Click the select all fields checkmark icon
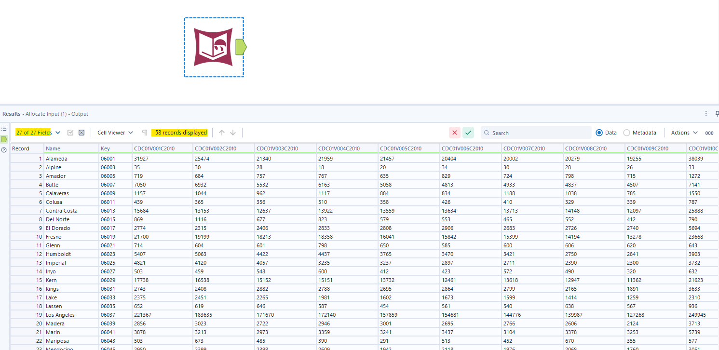This screenshot has width=719, height=350. (70, 133)
